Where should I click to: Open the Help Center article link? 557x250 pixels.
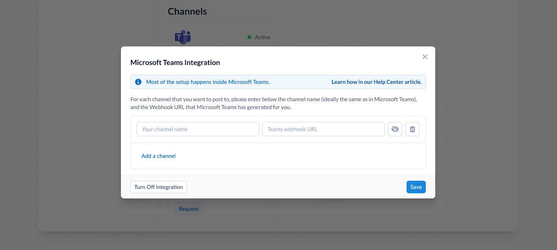[377, 82]
